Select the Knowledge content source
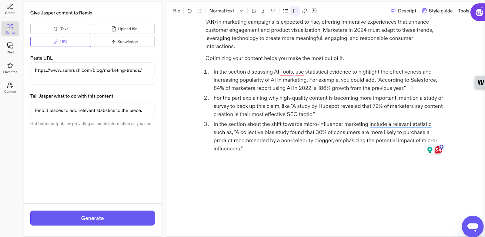 [x=124, y=42]
